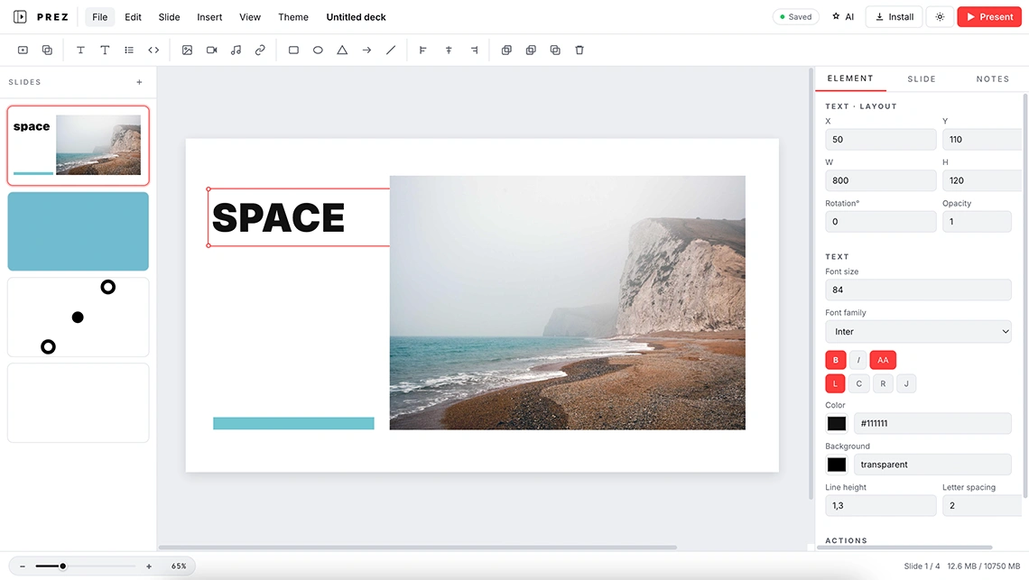Click the first layer-order icon before trash
This screenshot has height=580, width=1029.
[x=506, y=50]
